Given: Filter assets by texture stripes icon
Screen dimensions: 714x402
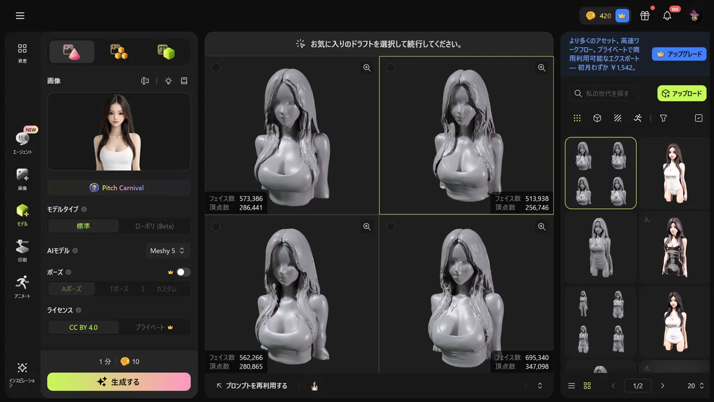Looking at the screenshot, I should click(x=618, y=118).
